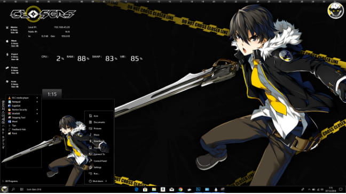346x194 pixels.
Task: Click the custom Start button
Action: coord(4,189)
